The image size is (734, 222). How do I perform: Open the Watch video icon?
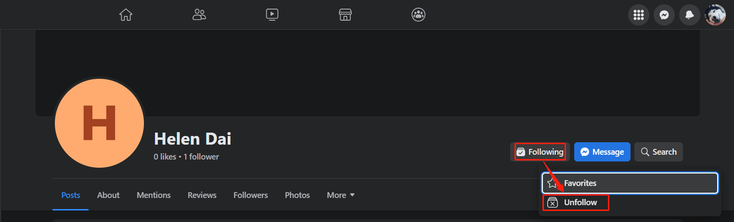pyautogui.click(x=272, y=15)
